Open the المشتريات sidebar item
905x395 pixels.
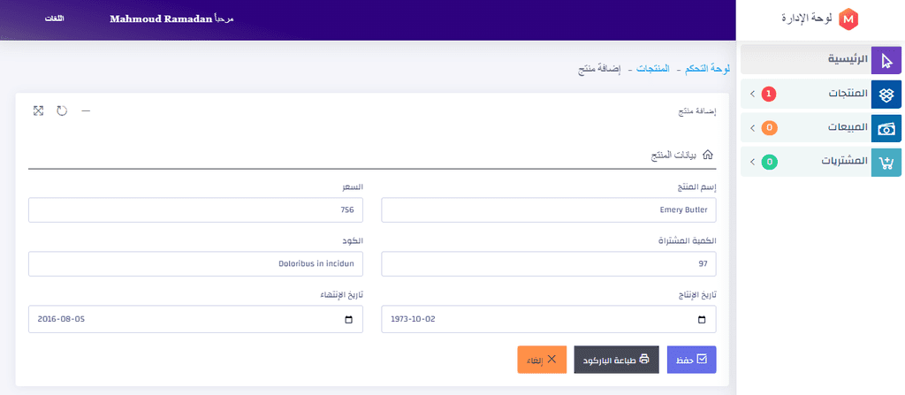821,163
